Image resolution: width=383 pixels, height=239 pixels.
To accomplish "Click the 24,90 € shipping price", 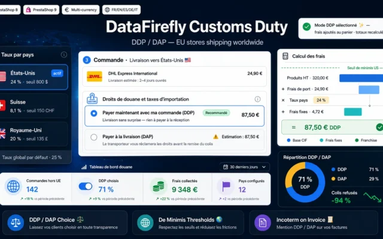I will coord(255,73).
